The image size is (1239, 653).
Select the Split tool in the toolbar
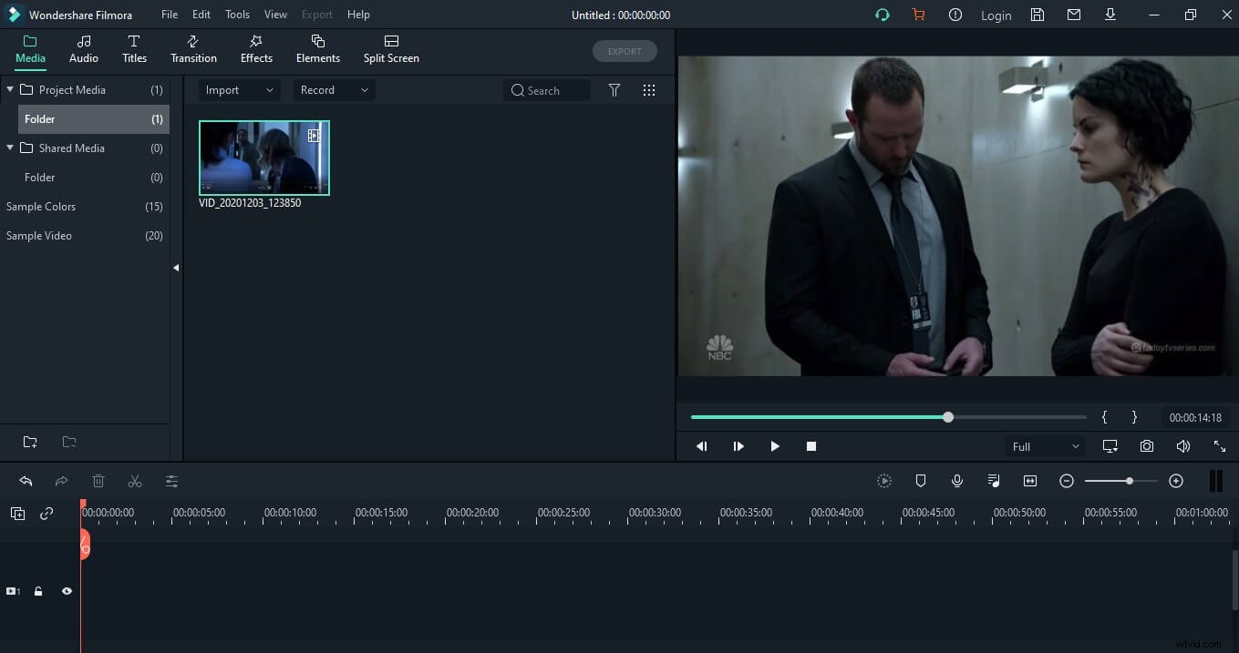(135, 481)
